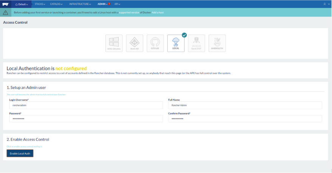This screenshot has height=173, width=332.
Task: Click the Rancher cow logo
Action: pos(5,4)
